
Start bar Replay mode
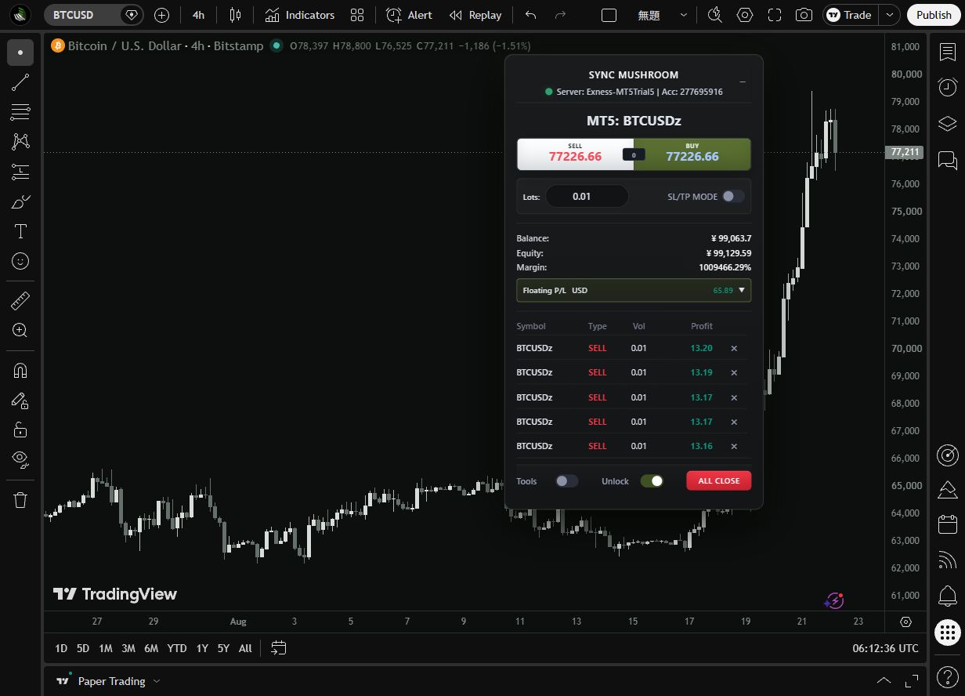(x=475, y=15)
